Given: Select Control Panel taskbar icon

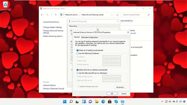Looking at the screenshot, I should [x=122, y=101].
